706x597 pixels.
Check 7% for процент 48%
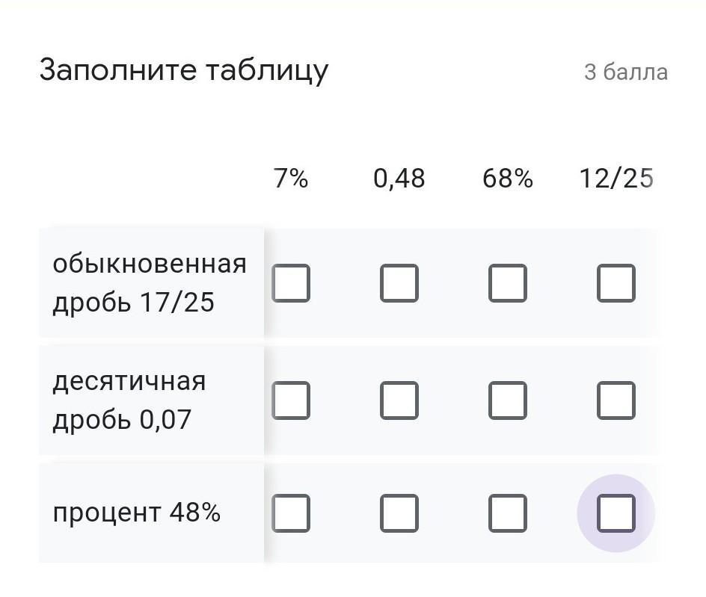(291, 513)
